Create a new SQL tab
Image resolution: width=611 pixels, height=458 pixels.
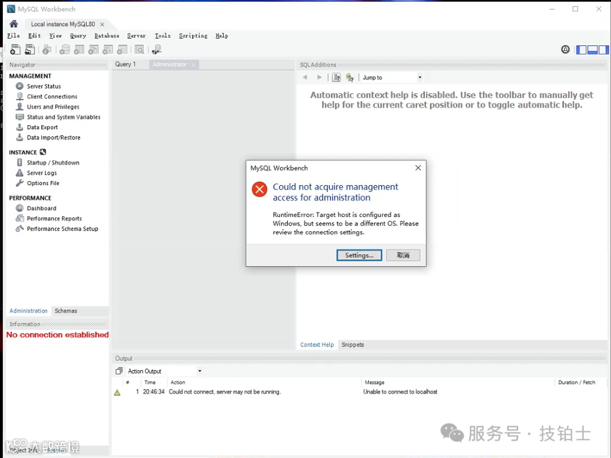[15, 49]
